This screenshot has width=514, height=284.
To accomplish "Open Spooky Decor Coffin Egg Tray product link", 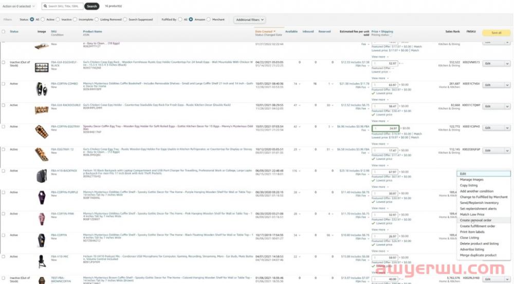I will tap(168, 128).
